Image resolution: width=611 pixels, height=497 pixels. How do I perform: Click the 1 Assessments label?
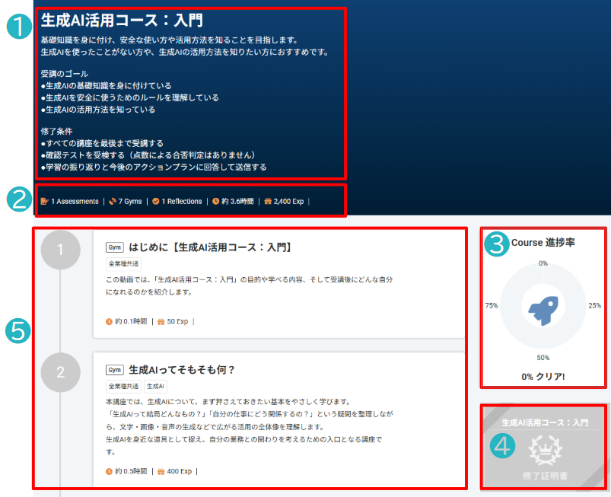(x=75, y=201)
